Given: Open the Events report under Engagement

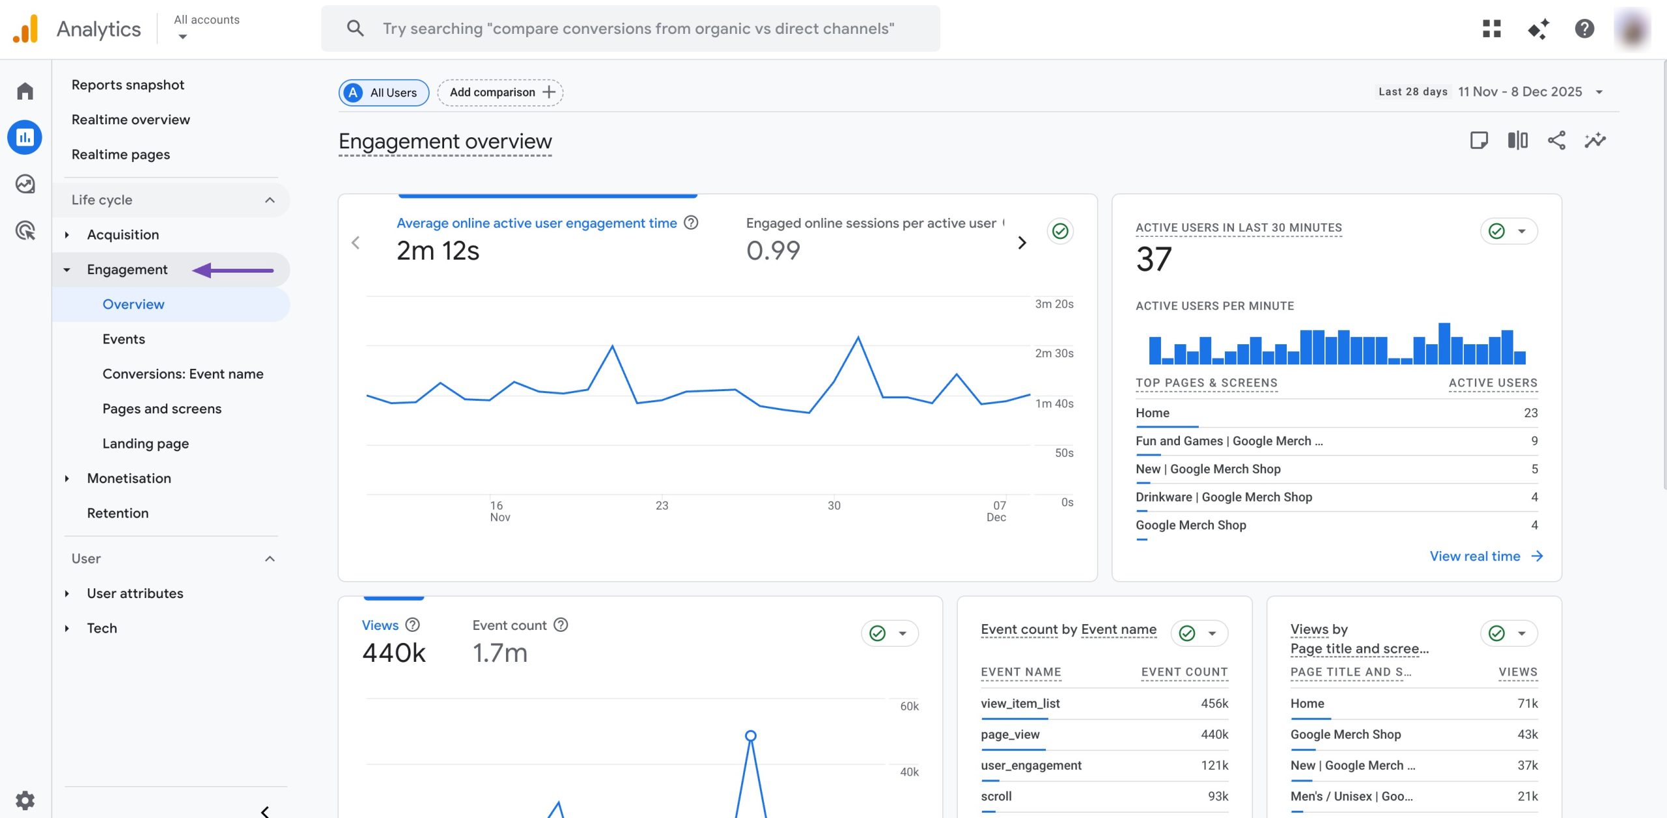Looking at the screenshot, I should [x=124, y=338].
